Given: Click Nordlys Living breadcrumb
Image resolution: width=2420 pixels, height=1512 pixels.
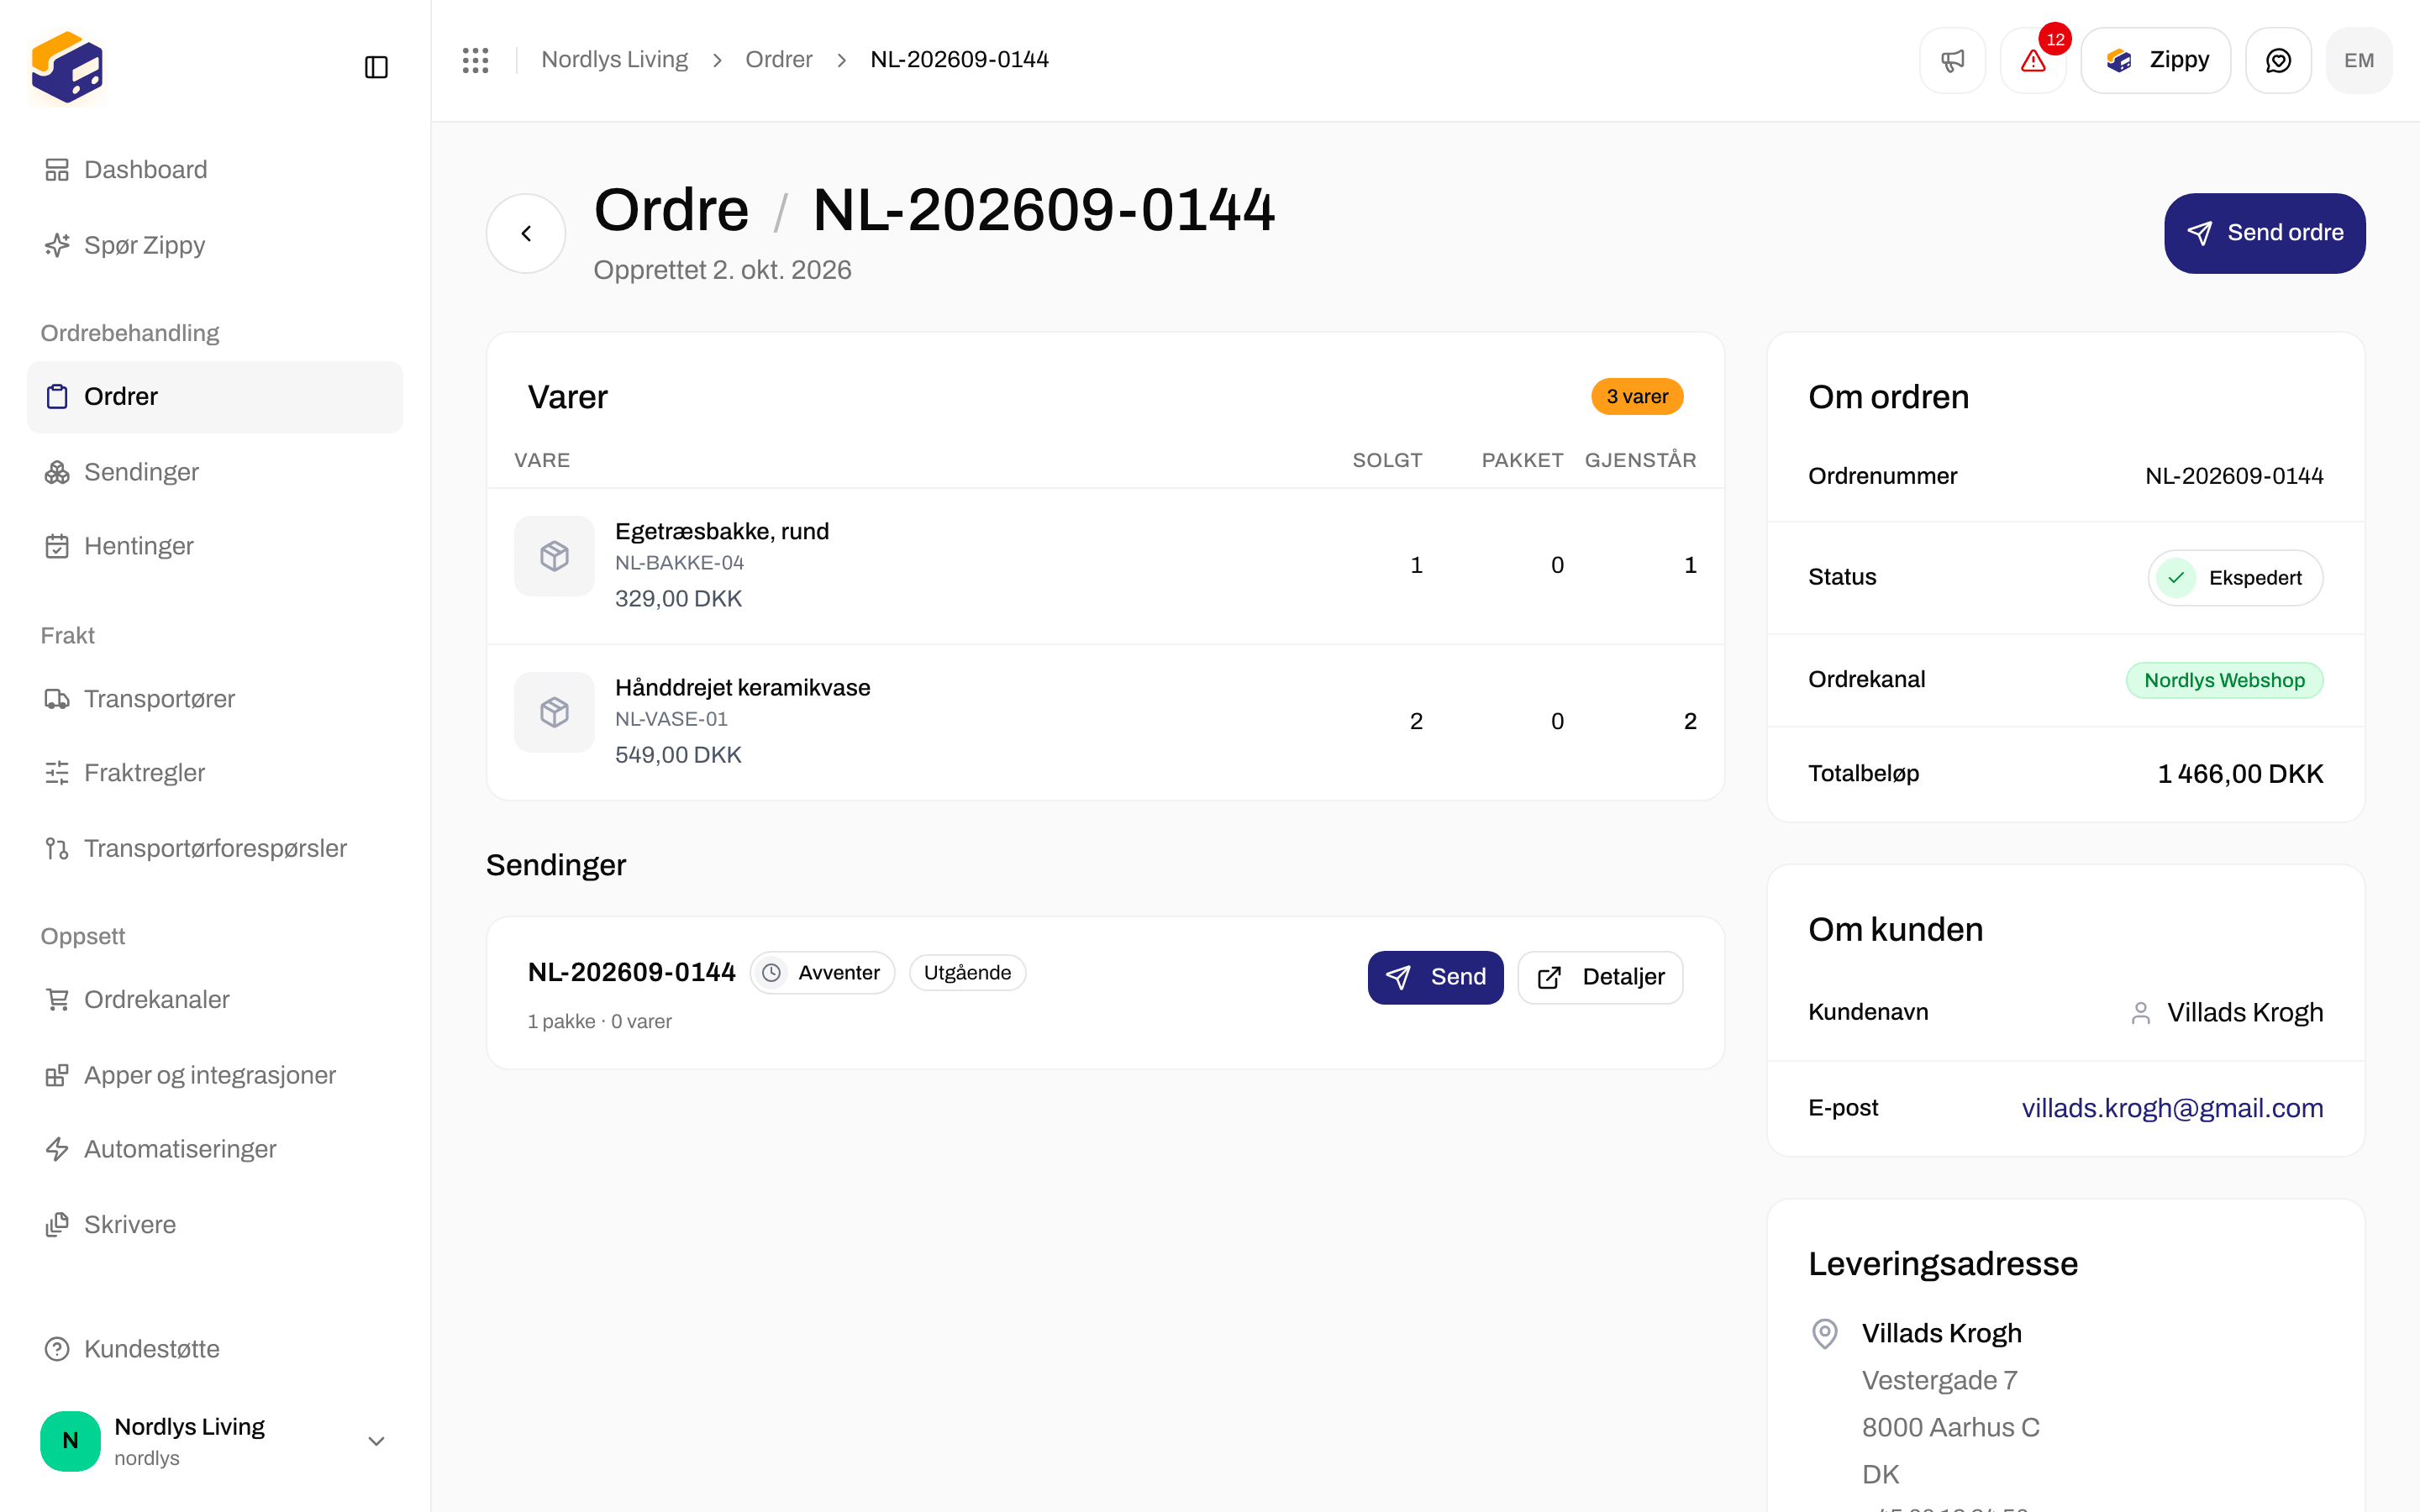Looking at the screenshot, I should click(614, 60).
